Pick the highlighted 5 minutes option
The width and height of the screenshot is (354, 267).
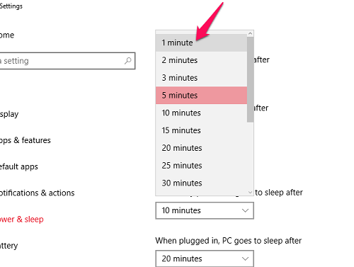201,96
